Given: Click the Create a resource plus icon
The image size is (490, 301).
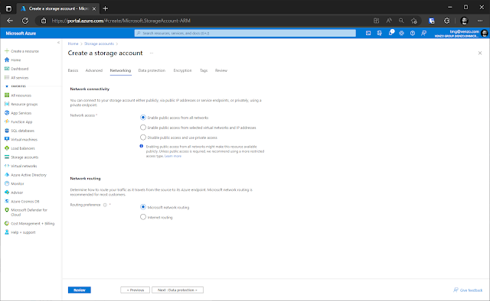Looking at the screenshot, I should click(x=7, y=51).
